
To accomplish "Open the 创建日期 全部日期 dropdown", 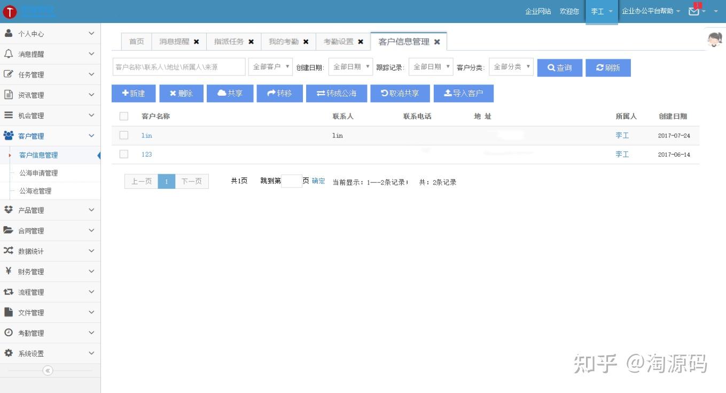I will click(x=350, y=67).
